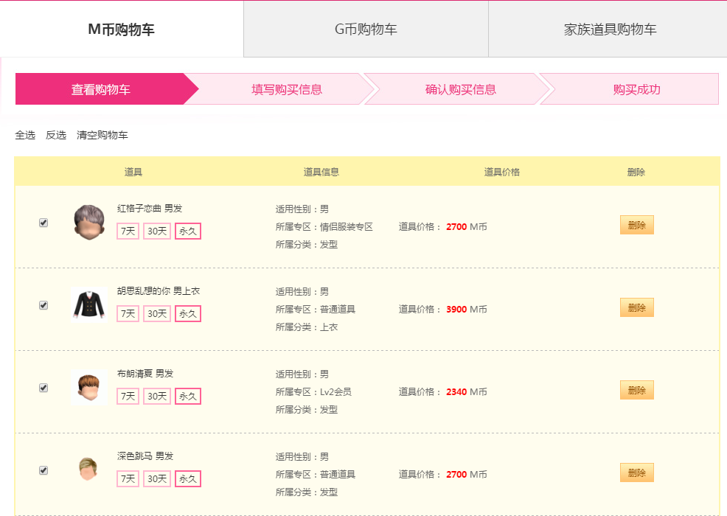This screenshot has width=727, height=516.
Task: Delete the 红格子恋曲 男发 item
Action: point(636,225)
